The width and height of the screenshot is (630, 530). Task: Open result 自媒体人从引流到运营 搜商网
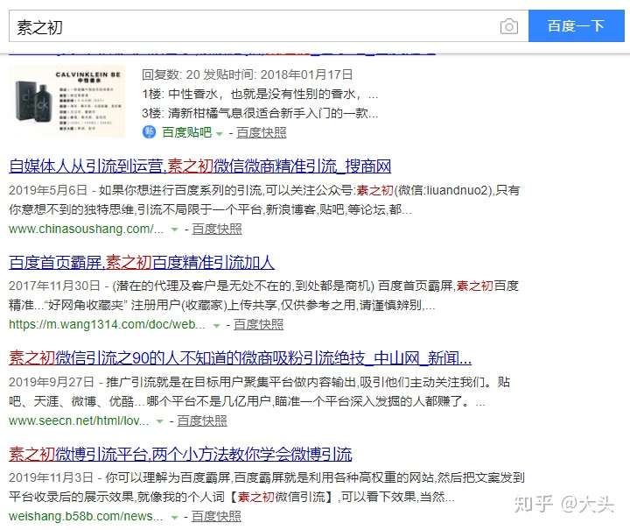(x=200, y=166)
